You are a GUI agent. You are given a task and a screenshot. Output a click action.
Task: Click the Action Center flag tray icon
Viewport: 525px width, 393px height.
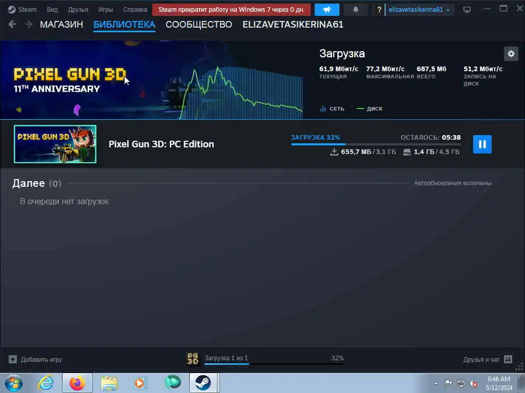click(448, 383)
